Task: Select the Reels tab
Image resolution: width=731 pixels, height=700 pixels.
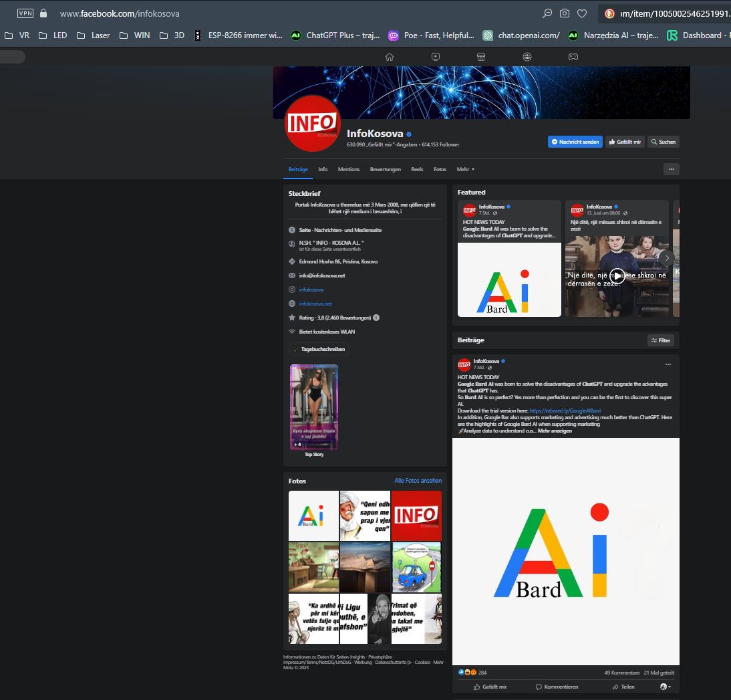Action: point(417,169)
